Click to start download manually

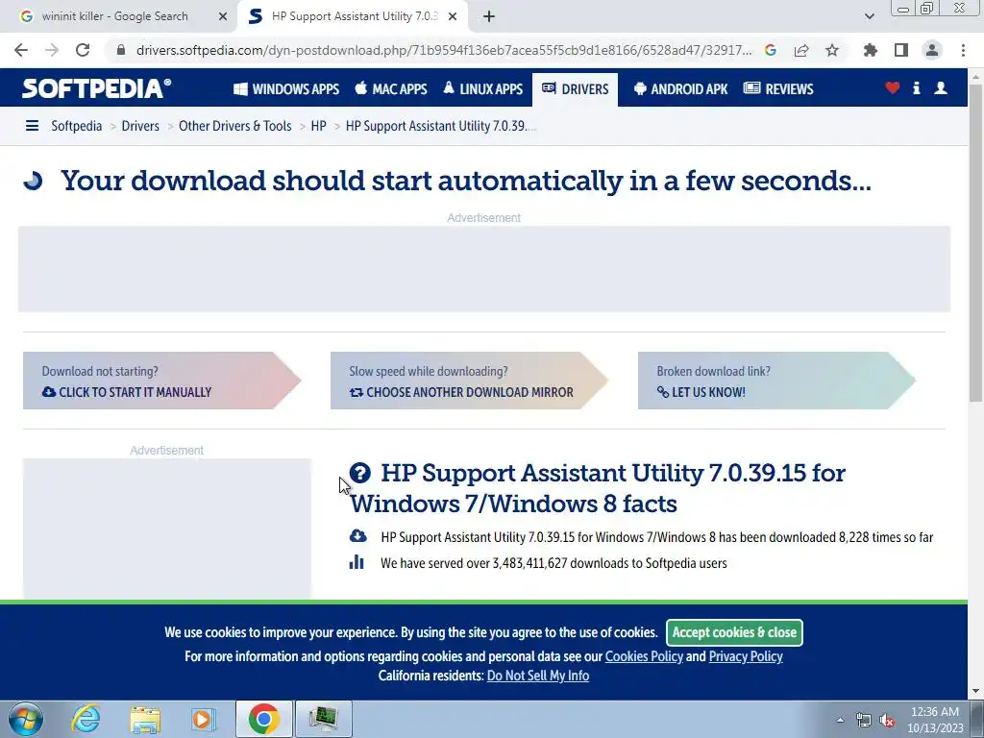[161, 381]
